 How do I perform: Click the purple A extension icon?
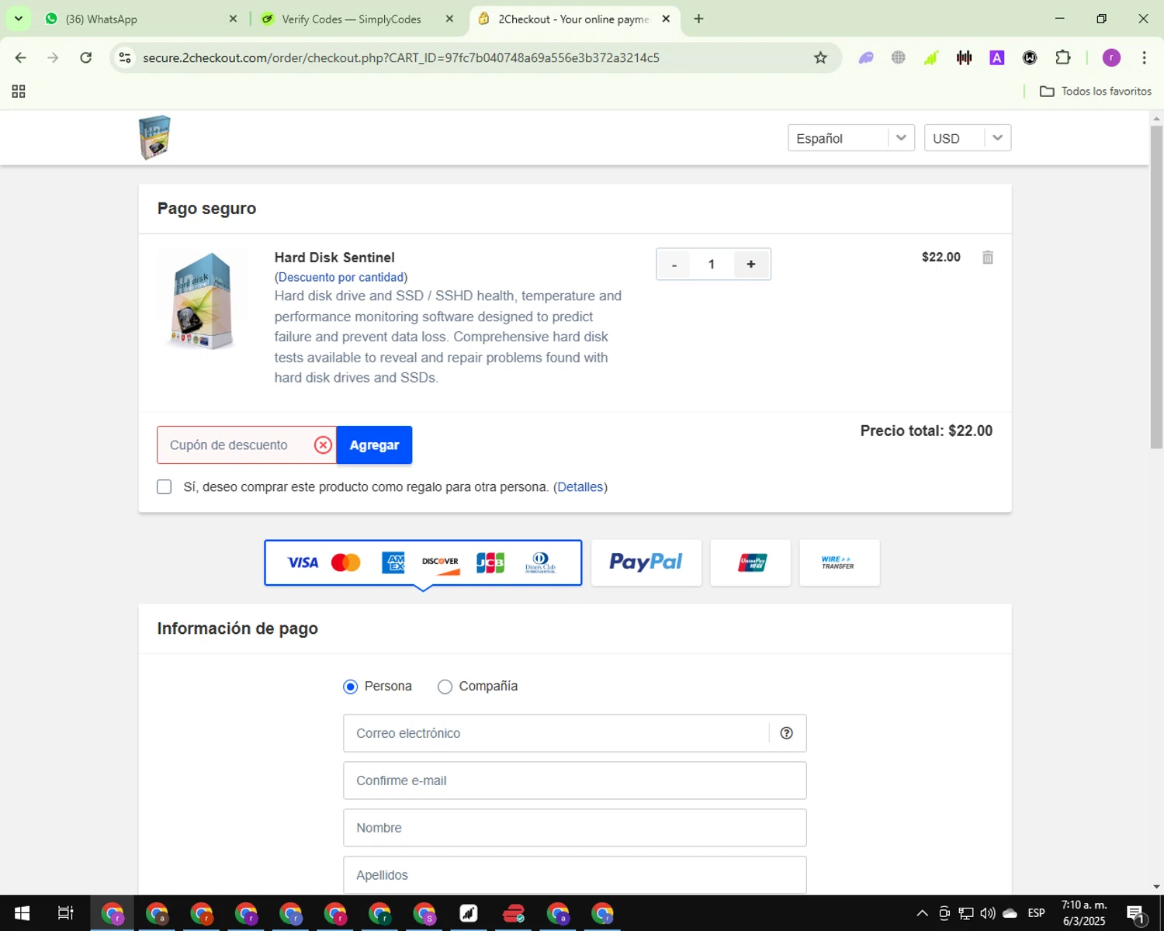pyautogui.click(x=997, y=57)
